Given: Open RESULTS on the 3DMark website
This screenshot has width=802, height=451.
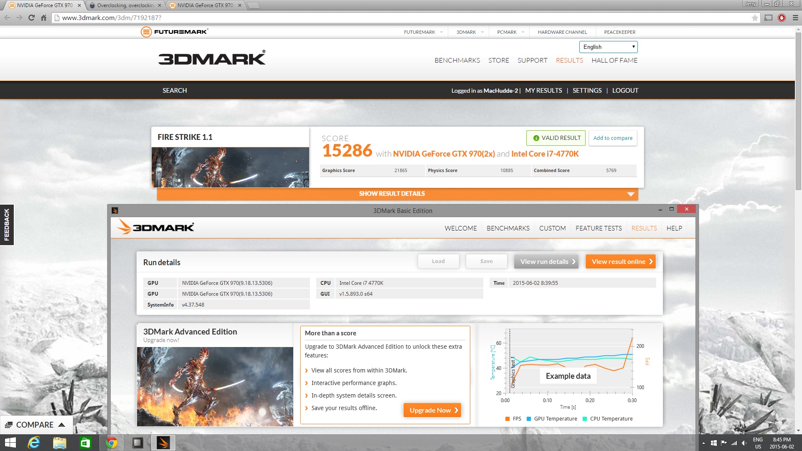Looking at the screenshot, I should tap(569, 60).
